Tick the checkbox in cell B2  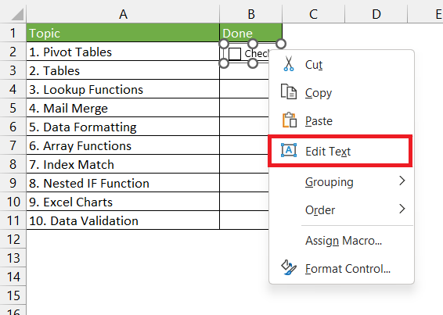(x=235, y=54)
